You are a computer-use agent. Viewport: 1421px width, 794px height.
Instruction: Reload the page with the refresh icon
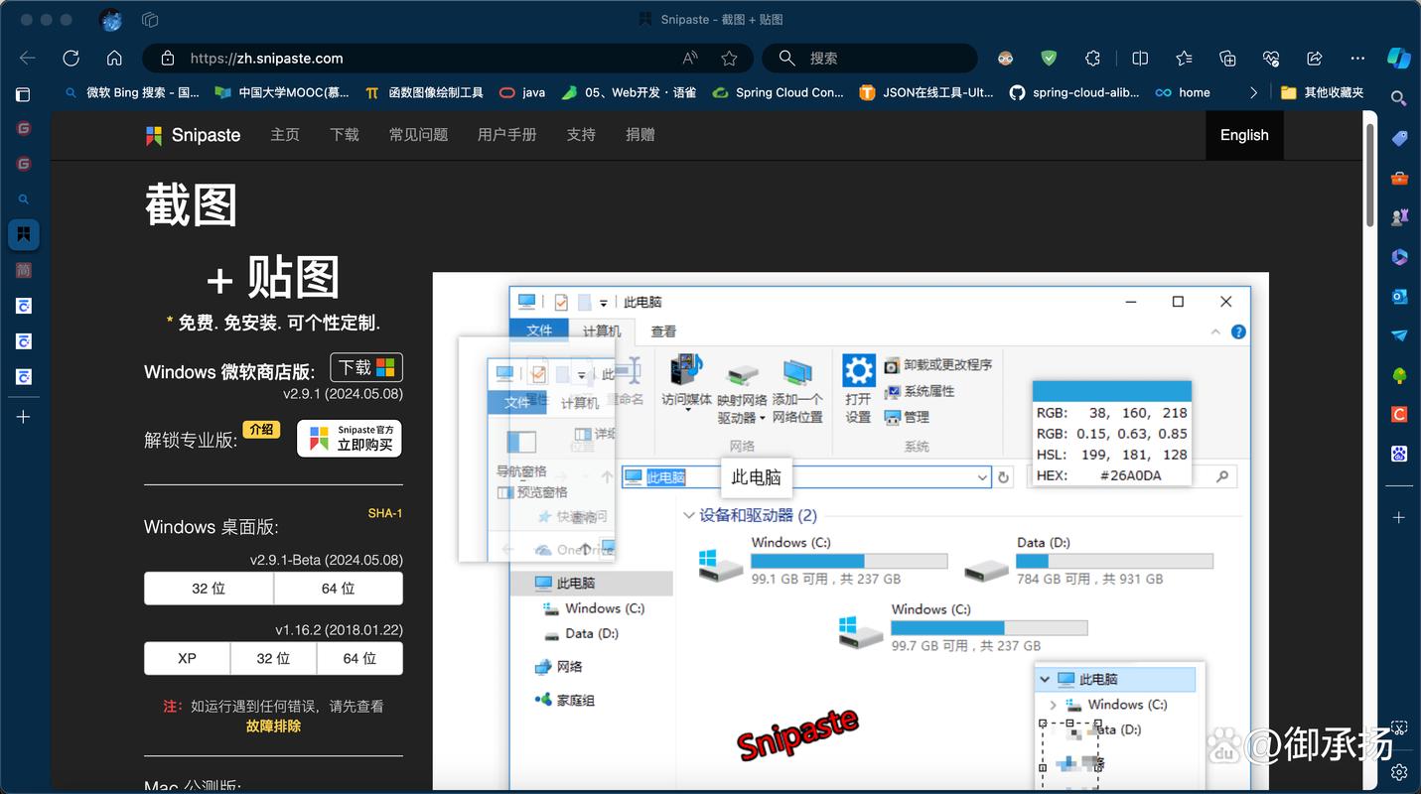(x=71, y=59)
